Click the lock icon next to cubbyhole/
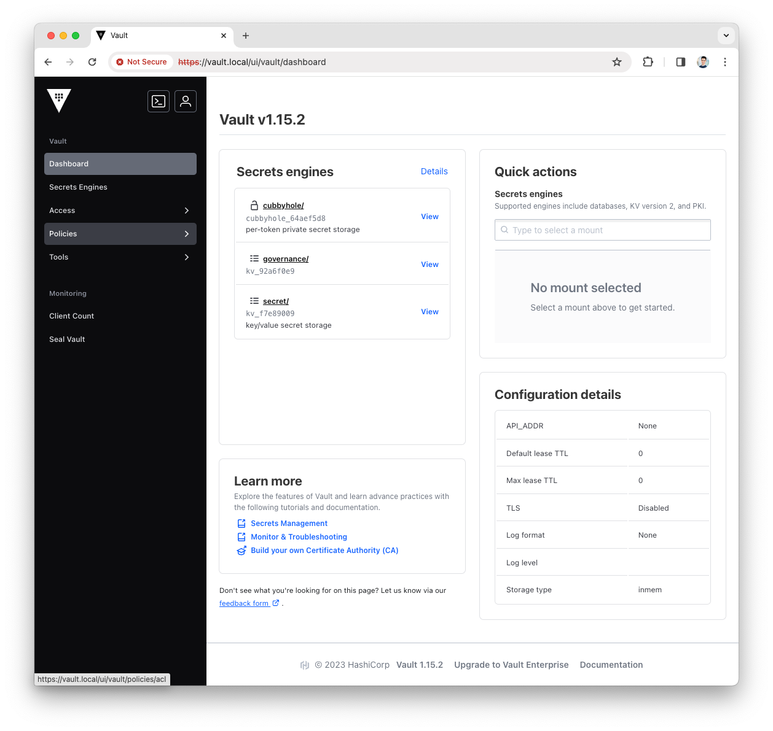Viewport: 773px width, 731px height. tap(254, 205)
